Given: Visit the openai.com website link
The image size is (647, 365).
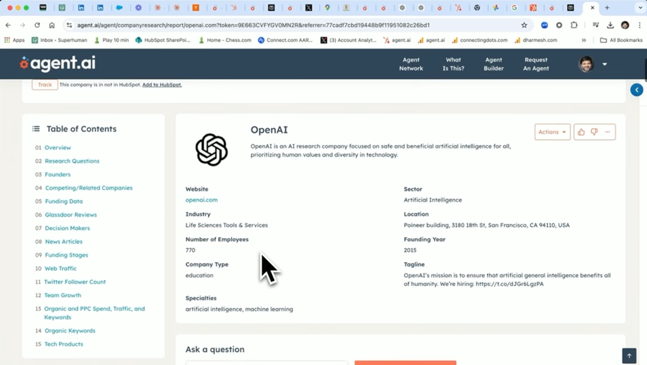Looking at the screenshot, I should (201, 200).
